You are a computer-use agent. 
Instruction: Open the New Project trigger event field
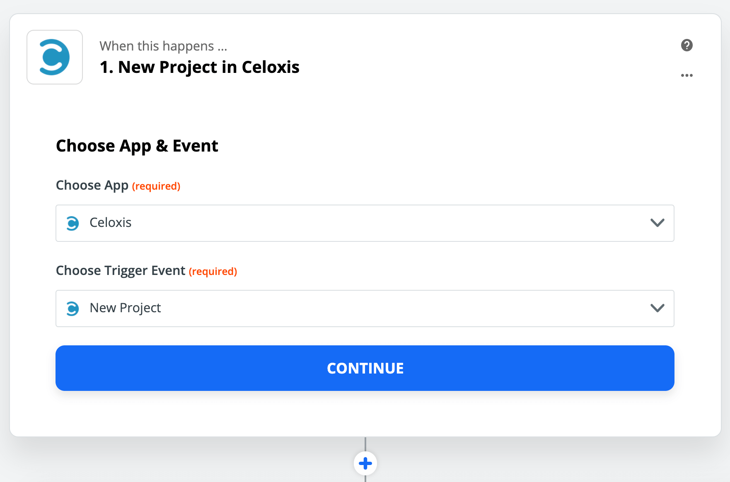click(x=365, y=308)
